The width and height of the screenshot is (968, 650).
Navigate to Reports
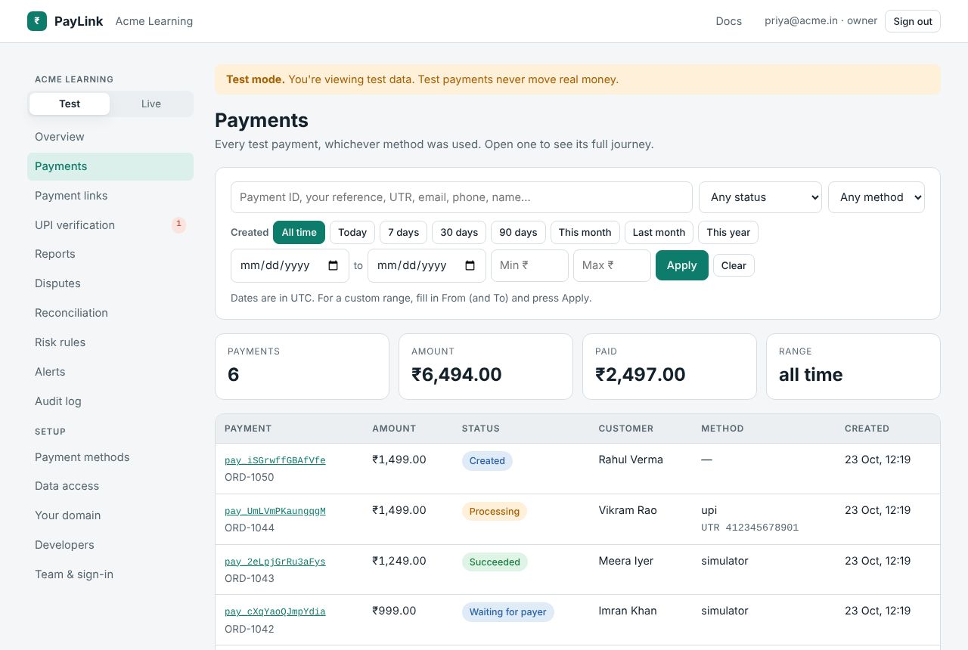point(110,254)
